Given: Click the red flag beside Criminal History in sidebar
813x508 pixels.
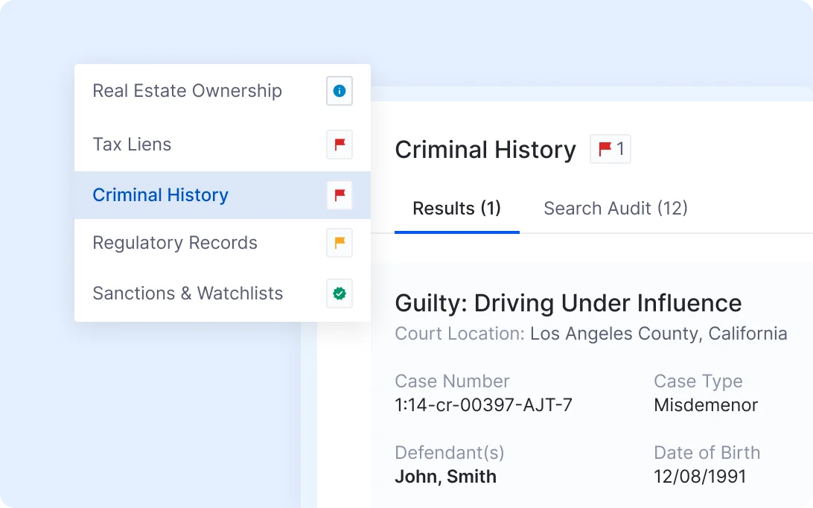Looking at the screenshot, I should pos(339,195).
